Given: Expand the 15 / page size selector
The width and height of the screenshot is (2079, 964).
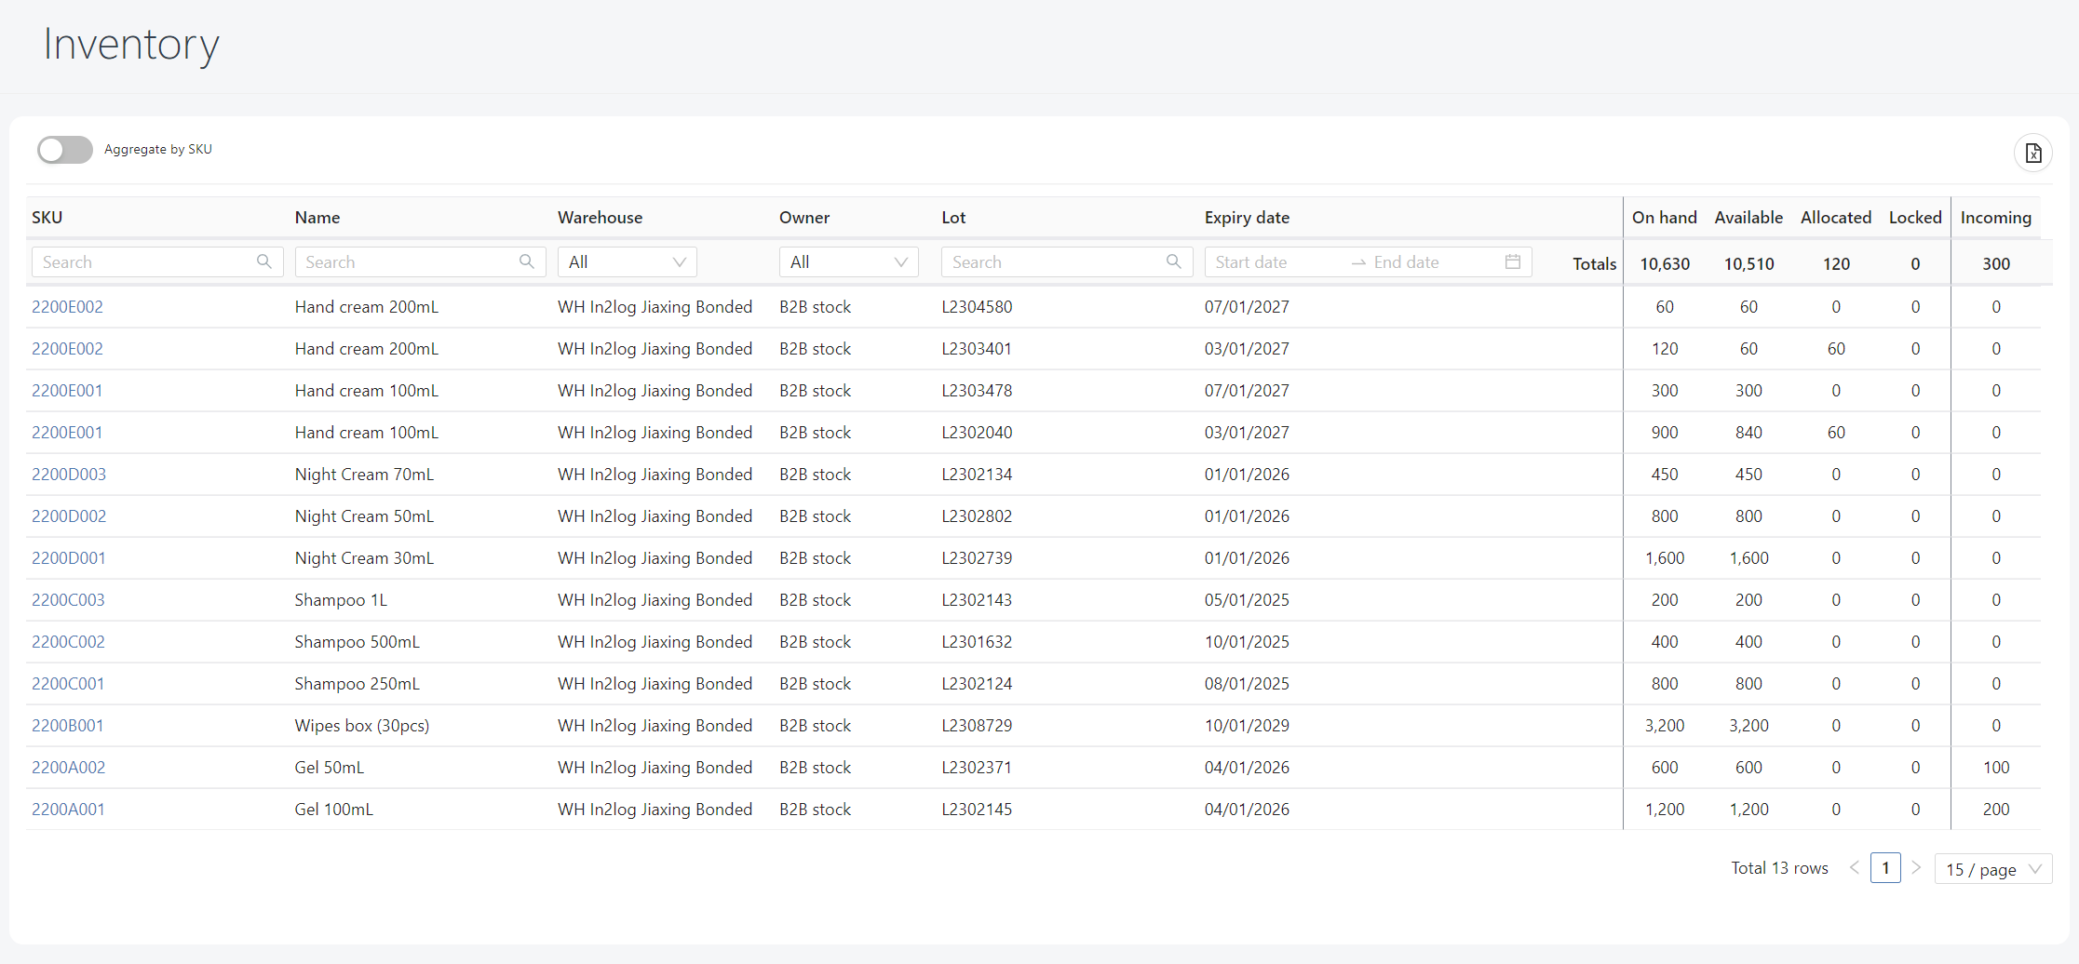Looking at the screenshot, I should click(1992, 869).
